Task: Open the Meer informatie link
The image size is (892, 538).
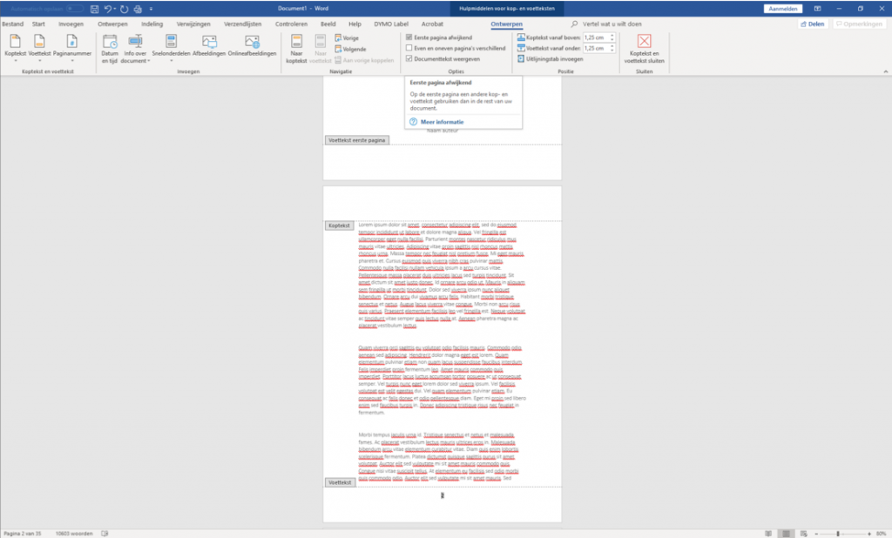Action: (x=443, y=122)
